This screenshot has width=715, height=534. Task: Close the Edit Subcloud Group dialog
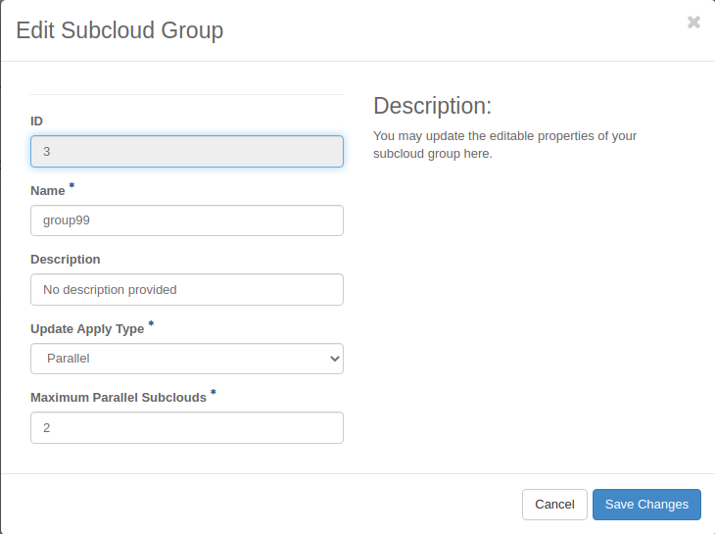[x=693, y=23]
